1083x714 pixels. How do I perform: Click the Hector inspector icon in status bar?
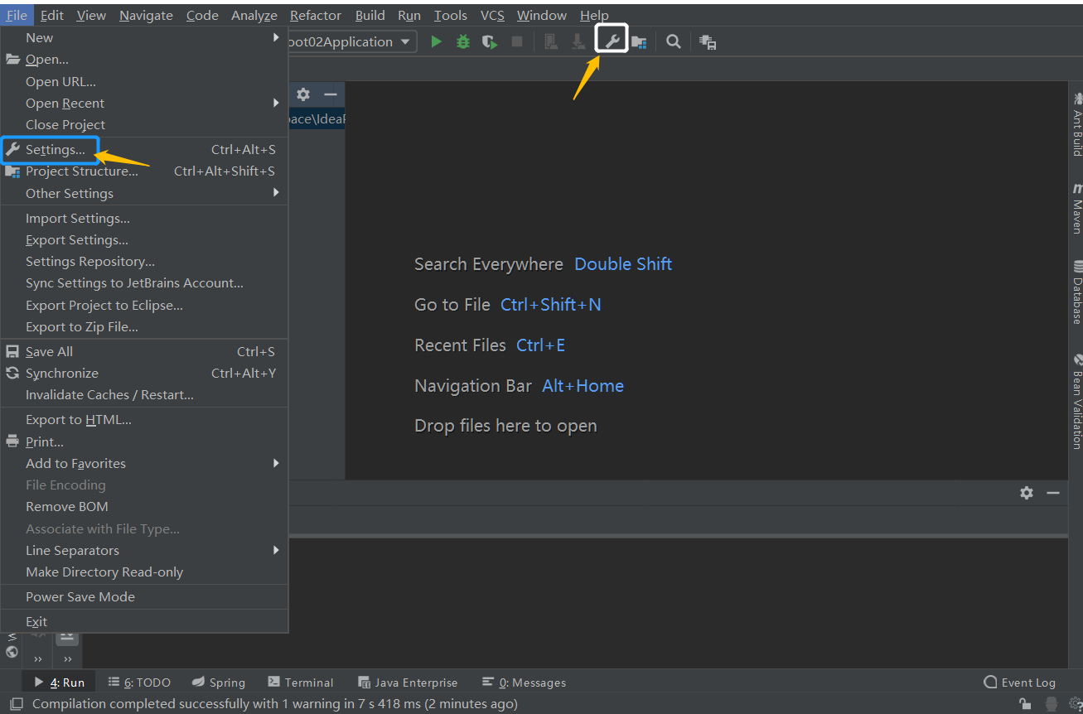pyautogui.click(x=1052, y=704)
